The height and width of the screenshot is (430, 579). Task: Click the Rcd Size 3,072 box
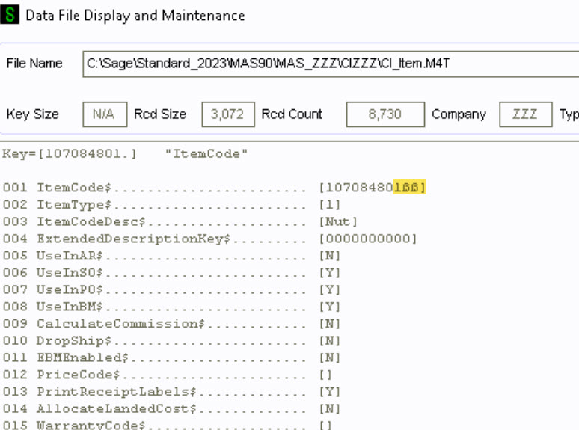pos(228,114)
